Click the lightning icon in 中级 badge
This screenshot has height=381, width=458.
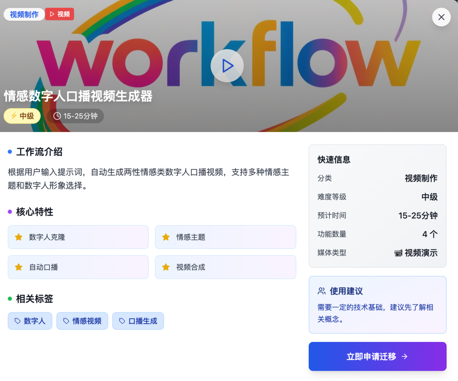coord(14,116)
